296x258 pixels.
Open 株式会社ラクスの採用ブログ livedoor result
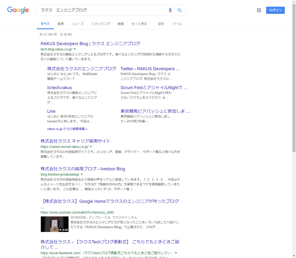point(83,169)
